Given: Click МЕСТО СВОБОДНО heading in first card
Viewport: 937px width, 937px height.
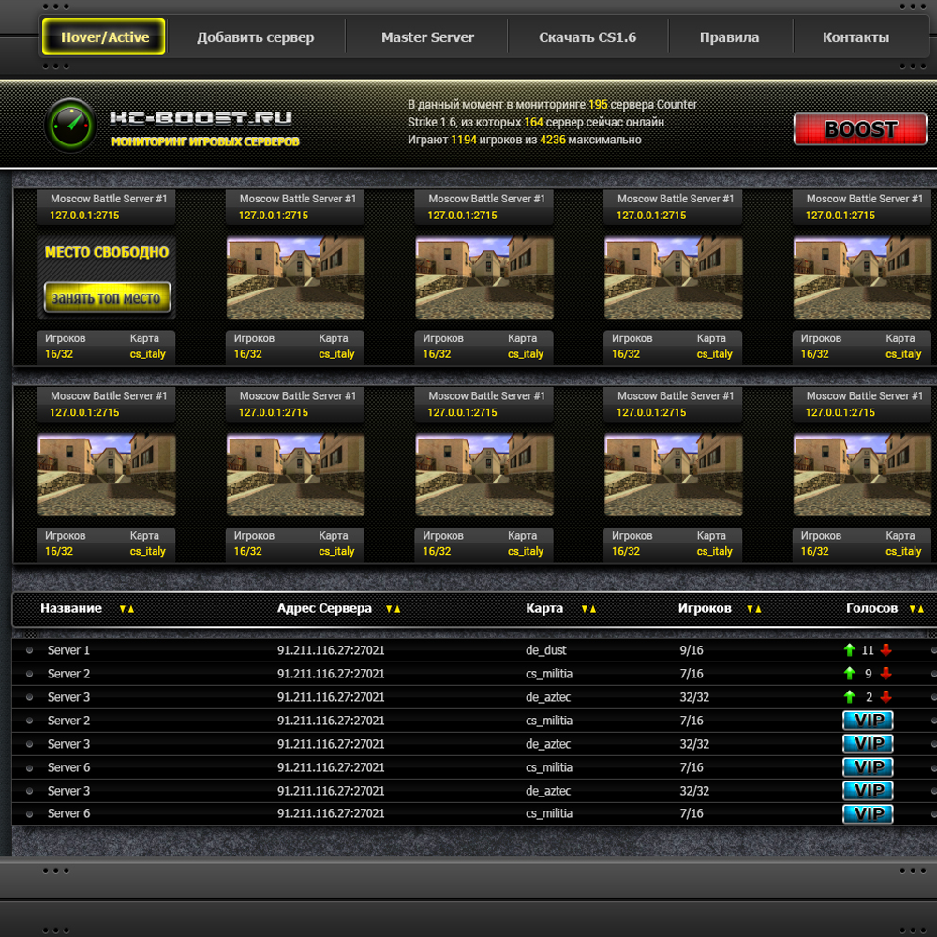Looking at the screenshot, I should tap(107, 252).
